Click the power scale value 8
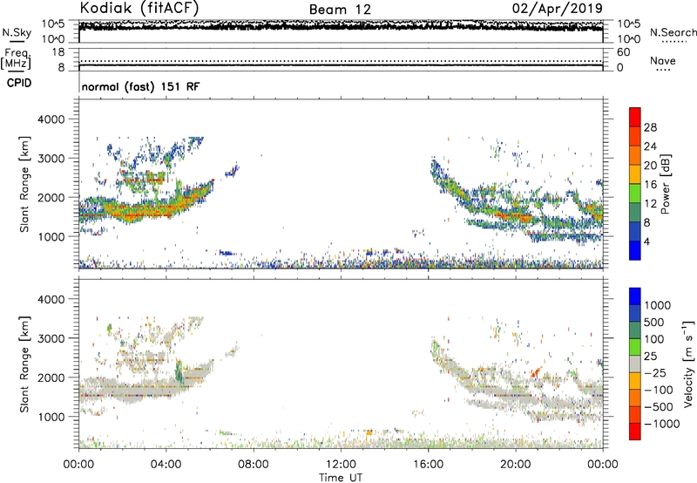 point(647,223)
